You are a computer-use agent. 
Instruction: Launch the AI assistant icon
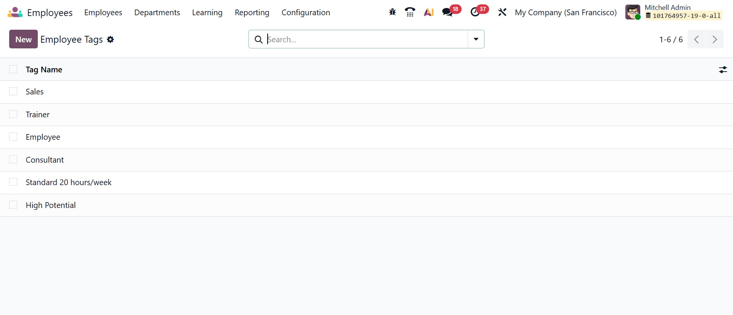pos(429,12)
